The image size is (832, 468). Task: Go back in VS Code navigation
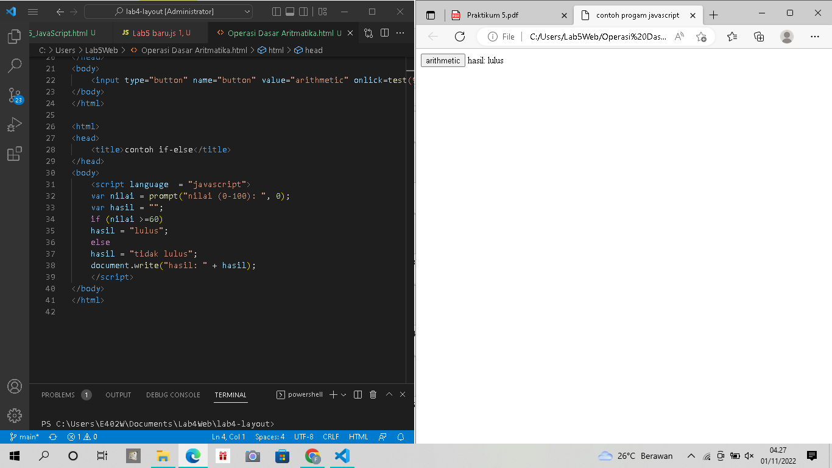click(60, 12)
